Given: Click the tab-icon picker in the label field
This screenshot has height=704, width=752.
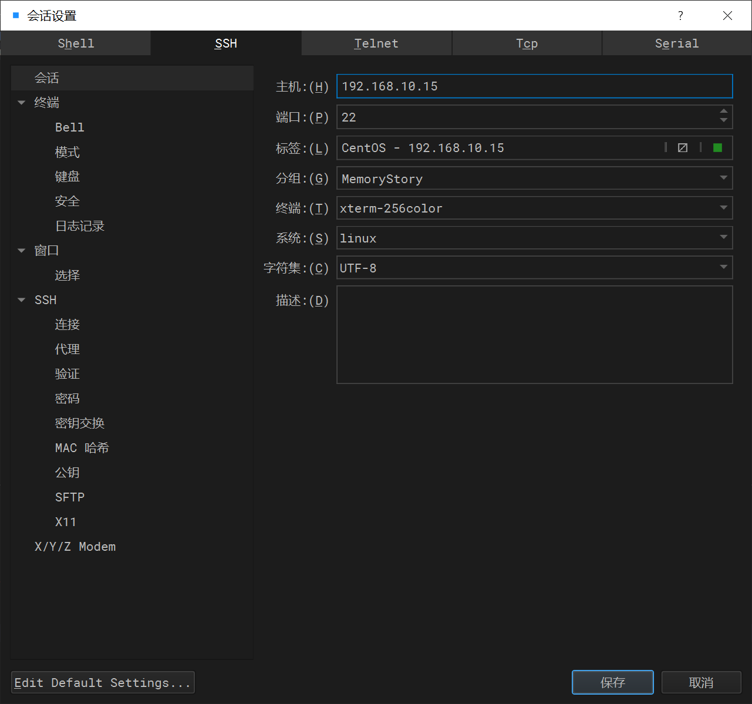Looking at the screenshot, I should (x=682, y=147).
